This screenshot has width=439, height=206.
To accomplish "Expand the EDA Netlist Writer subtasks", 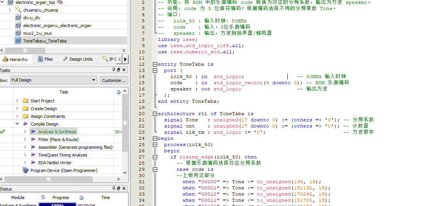I will click(25, 163).
